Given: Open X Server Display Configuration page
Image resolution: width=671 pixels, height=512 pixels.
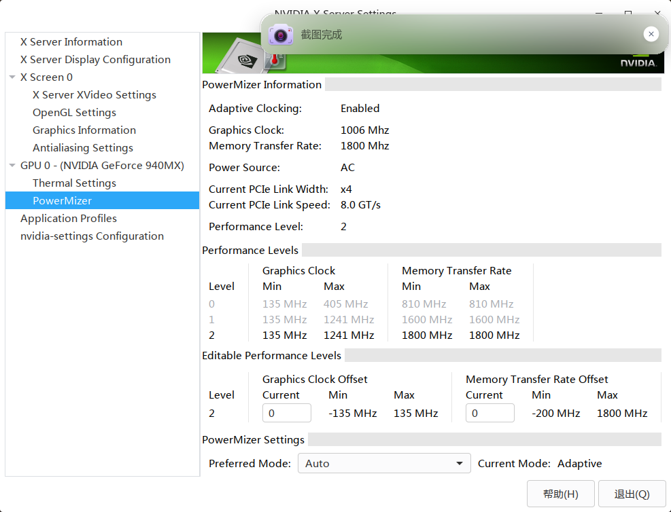Looking at the screenshot, I should pos(95,60).
